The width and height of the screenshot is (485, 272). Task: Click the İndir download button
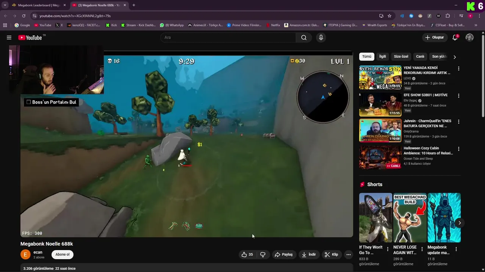[x=309, y=255]
